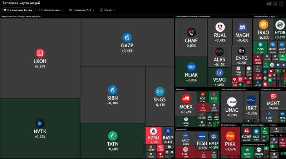Click the LKOH Lukoil logo
286x159 pixels.
tap(40, 53)
